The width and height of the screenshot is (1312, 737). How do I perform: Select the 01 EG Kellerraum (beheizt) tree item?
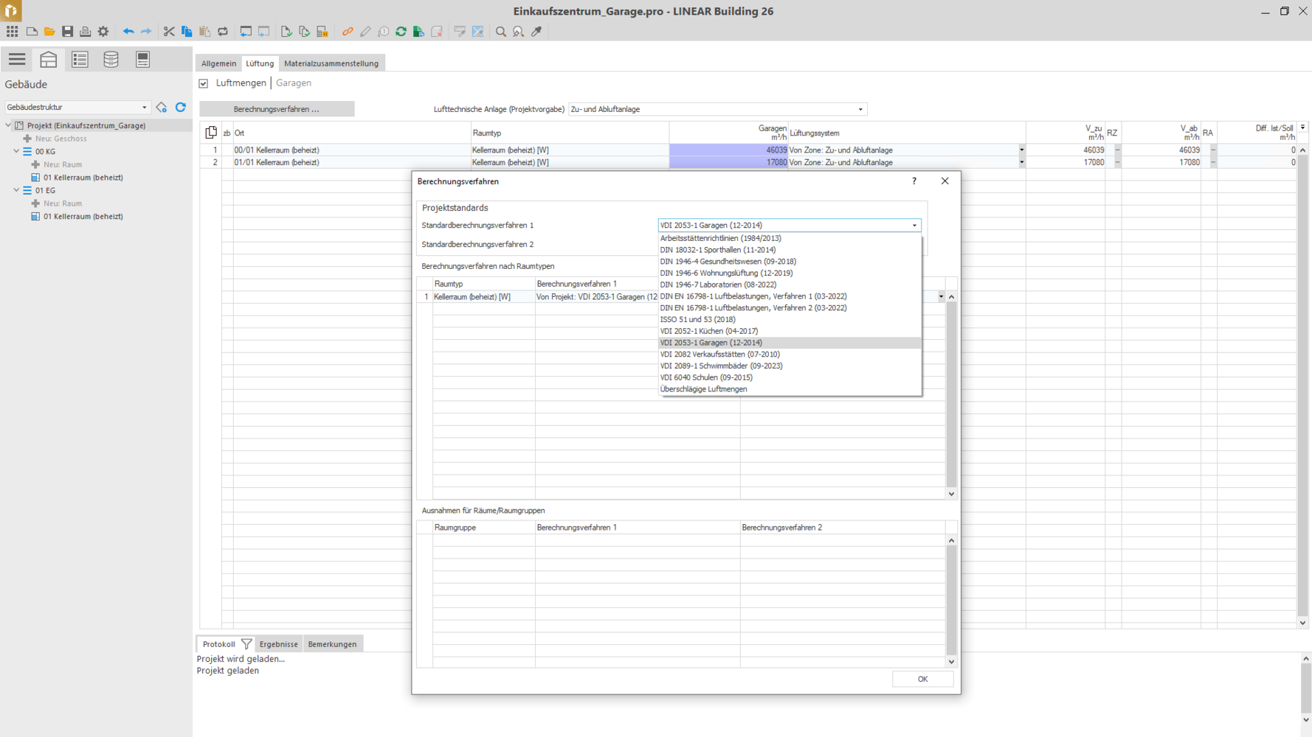click(x=83, y=217)
